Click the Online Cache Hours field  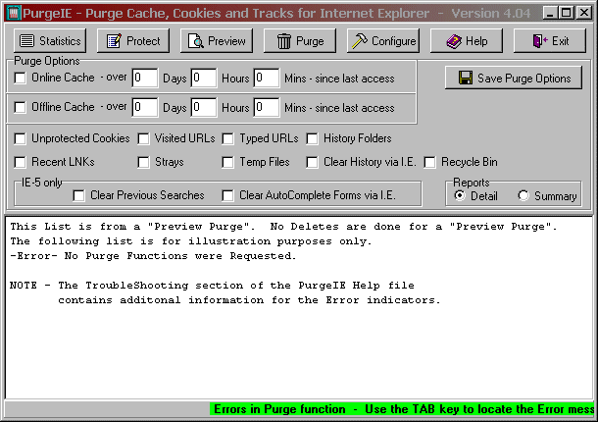click(x=204, y=78)
